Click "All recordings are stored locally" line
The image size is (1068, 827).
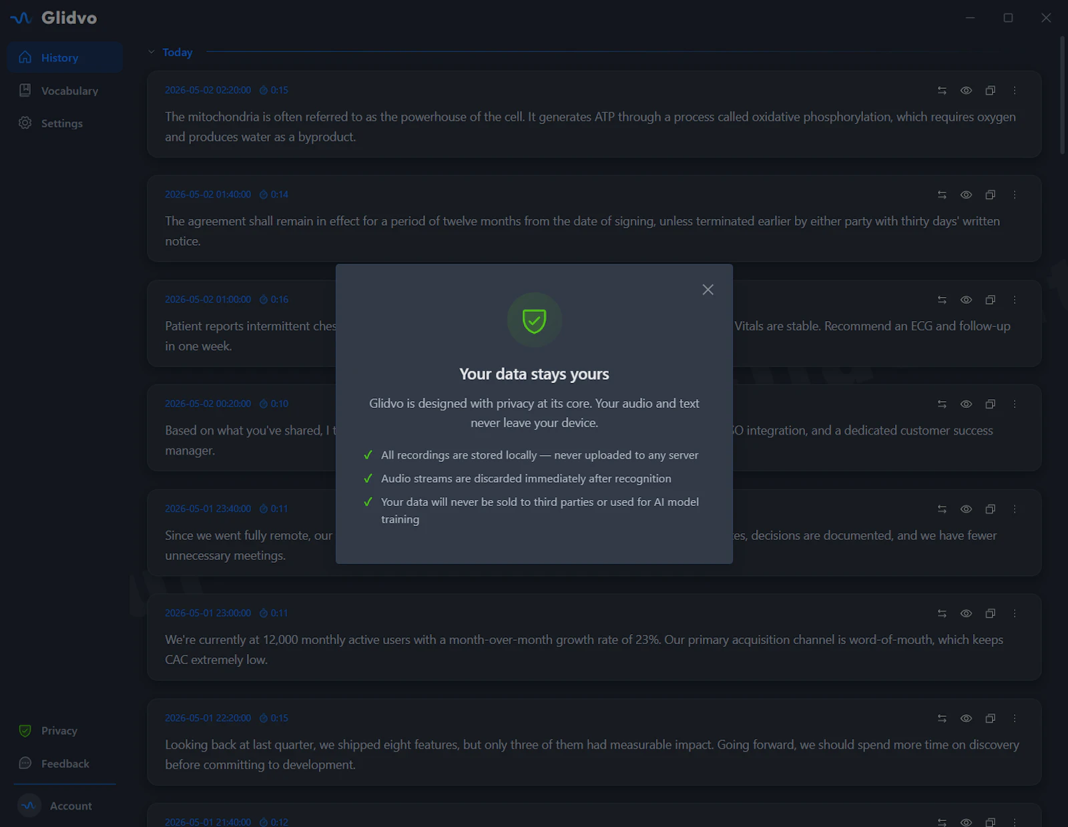click(539, 455)
